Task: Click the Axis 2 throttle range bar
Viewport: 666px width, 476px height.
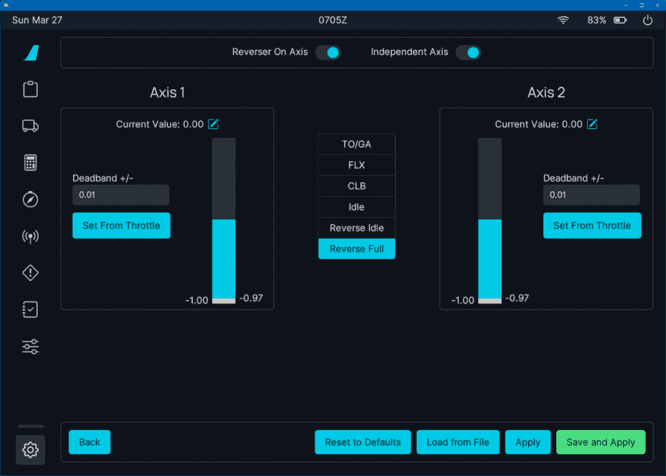Action: 489,220
